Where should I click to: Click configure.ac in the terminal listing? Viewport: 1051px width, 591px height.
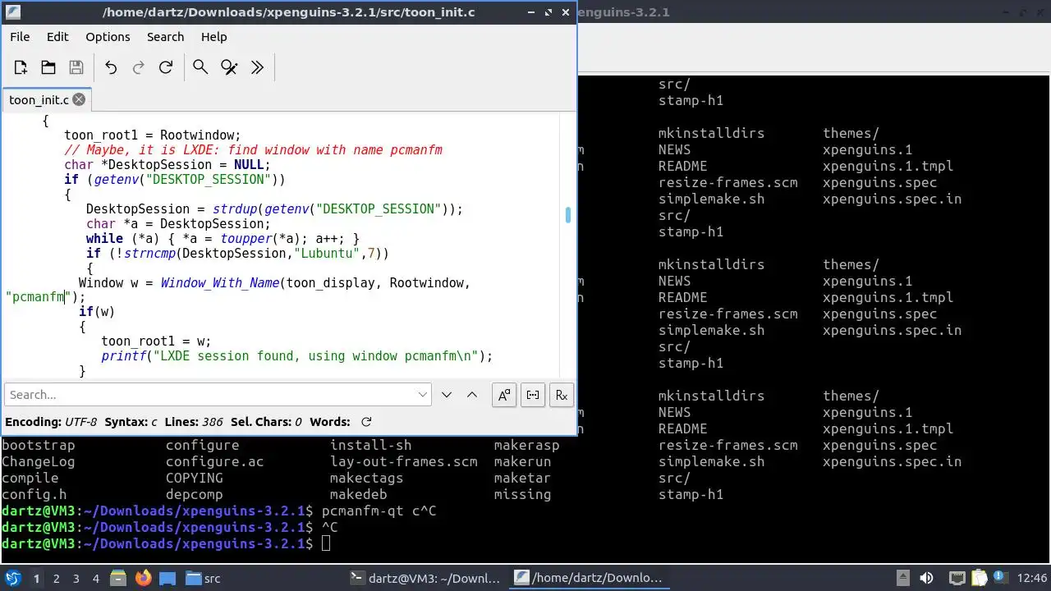tap(215, 461)
